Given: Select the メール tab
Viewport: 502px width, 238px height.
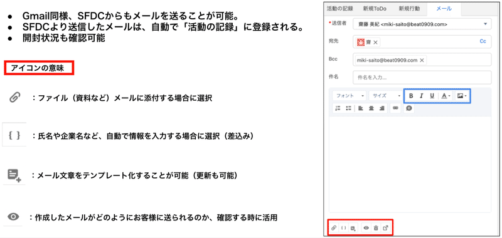Looking at the screenshot, I should tap(444, 9).
